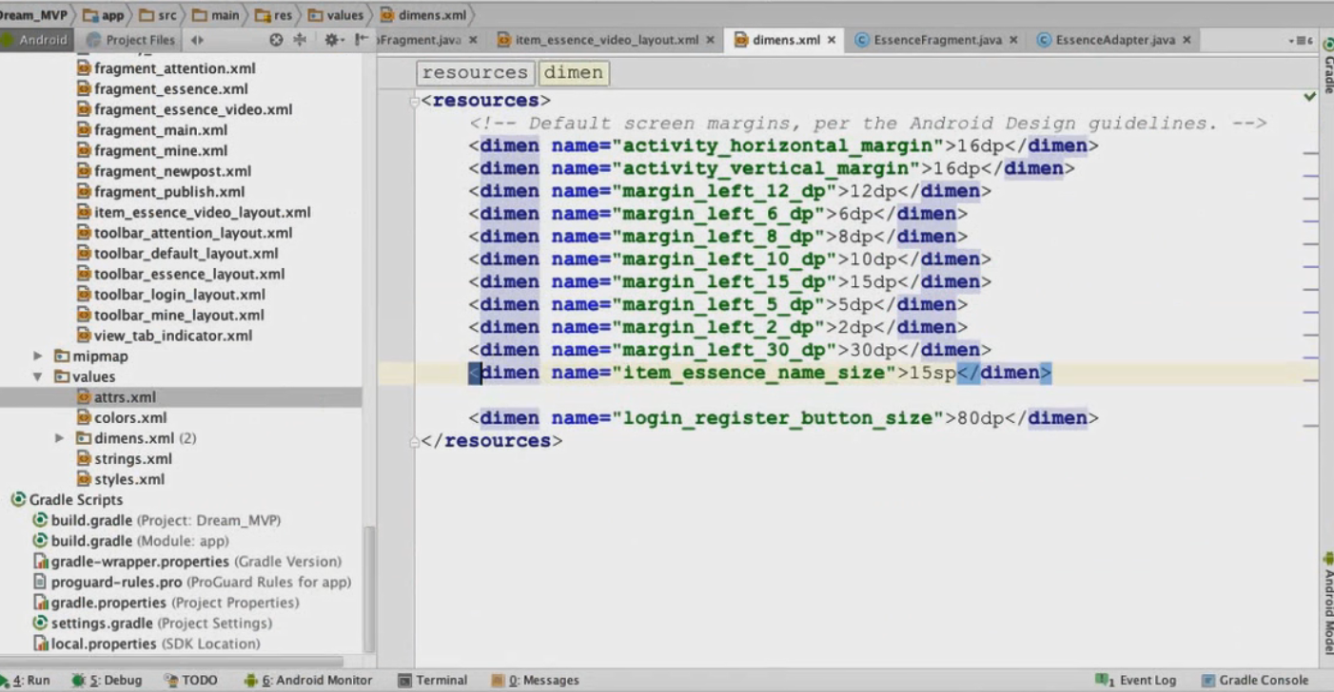Click the Event Log icon
This screenshot has height=692, width=1334.
(1105, 681)
